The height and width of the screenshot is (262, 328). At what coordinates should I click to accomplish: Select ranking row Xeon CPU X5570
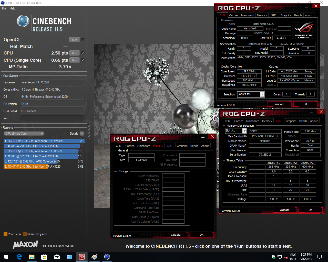click(44, 151)
